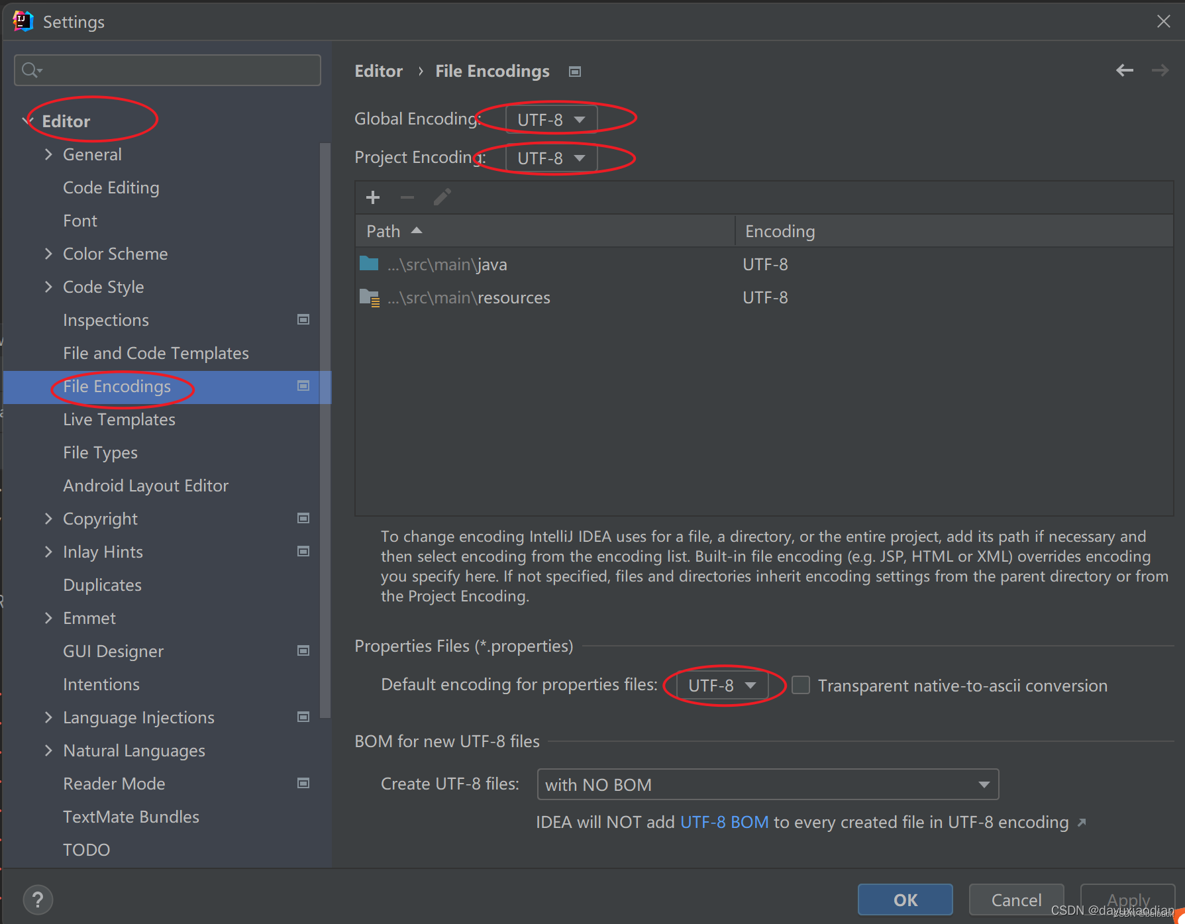Expand the Code Style node

(48, 287)
